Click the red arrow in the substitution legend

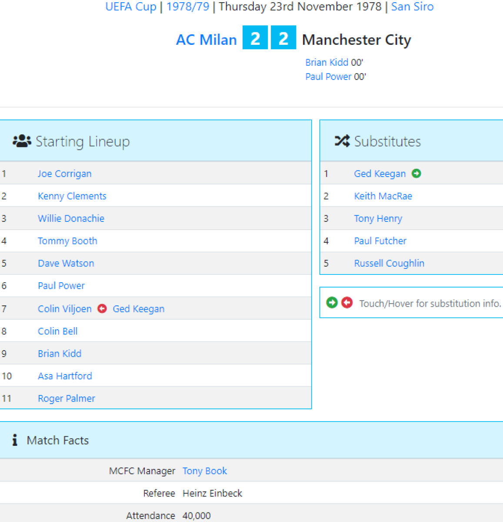pyautogui.click(x=347, y=302)
